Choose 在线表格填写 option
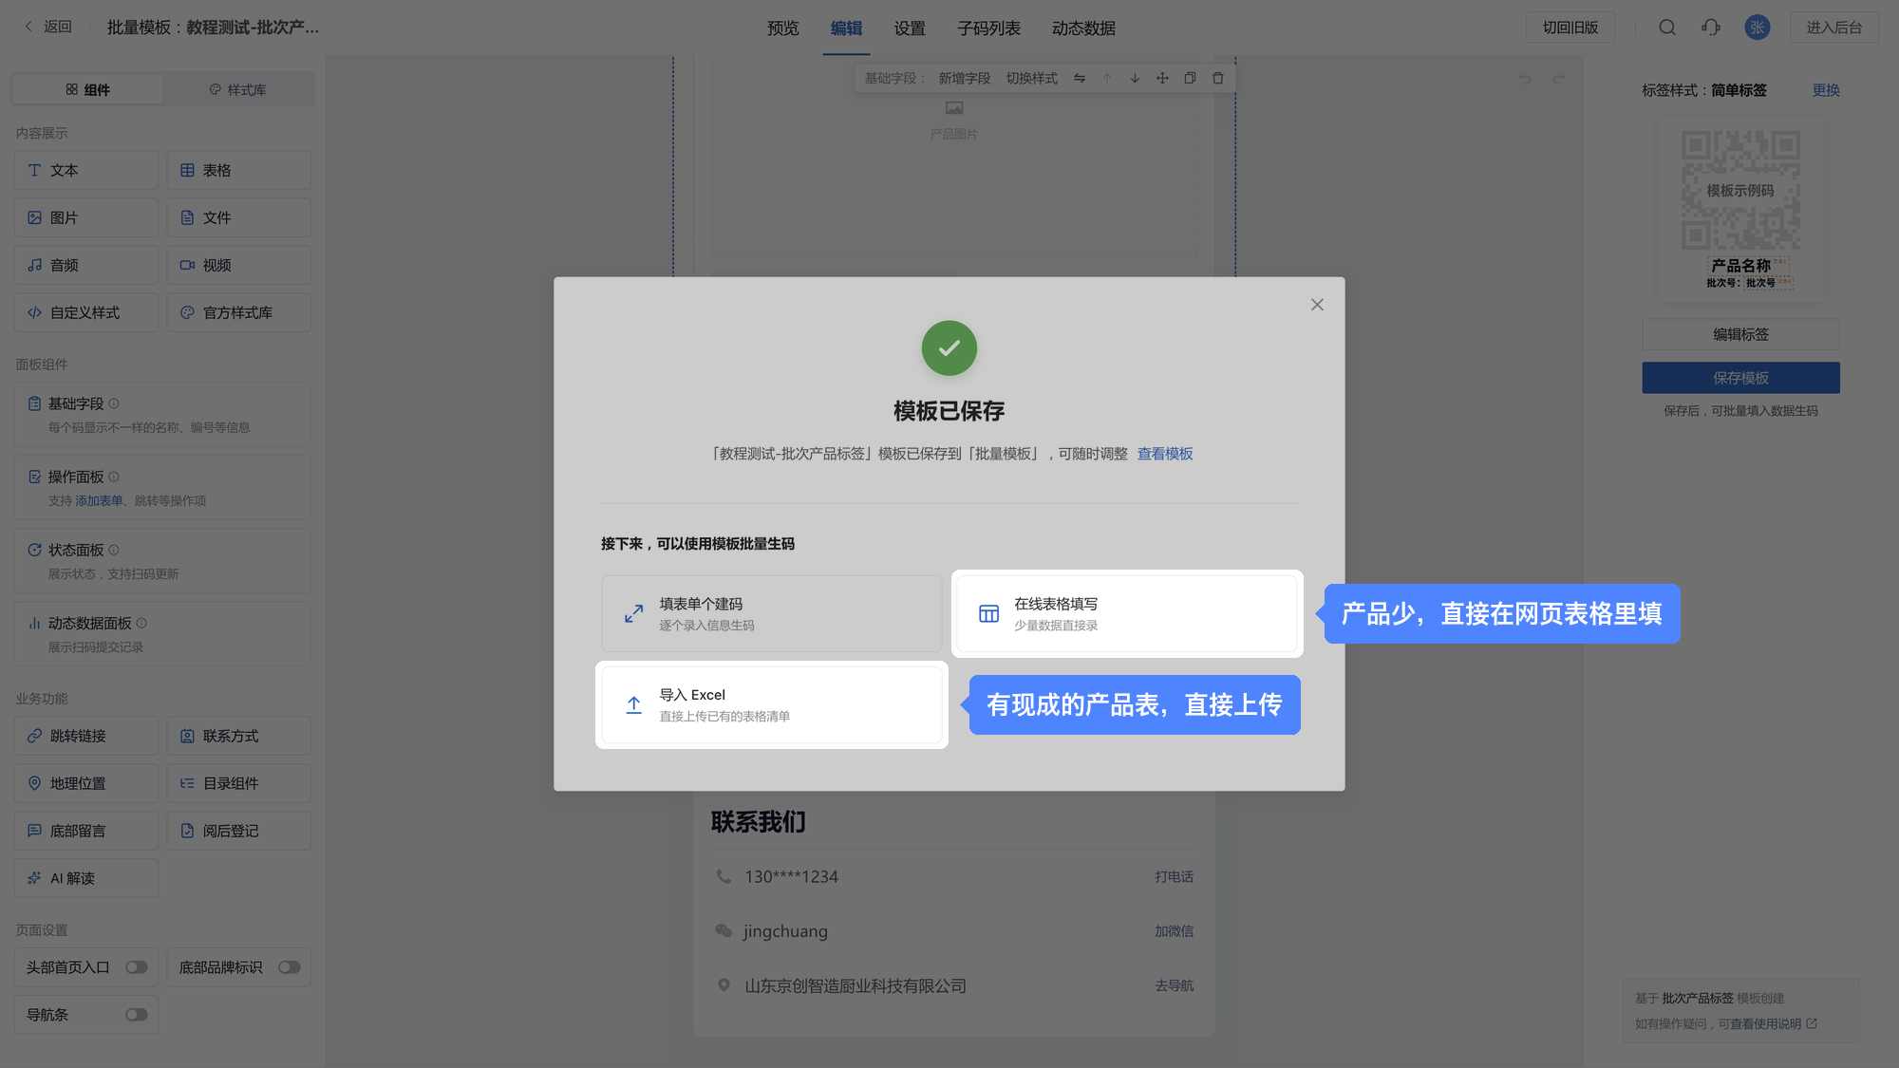This screenshot has height=1068, width=1899. tap(1127, 613)
